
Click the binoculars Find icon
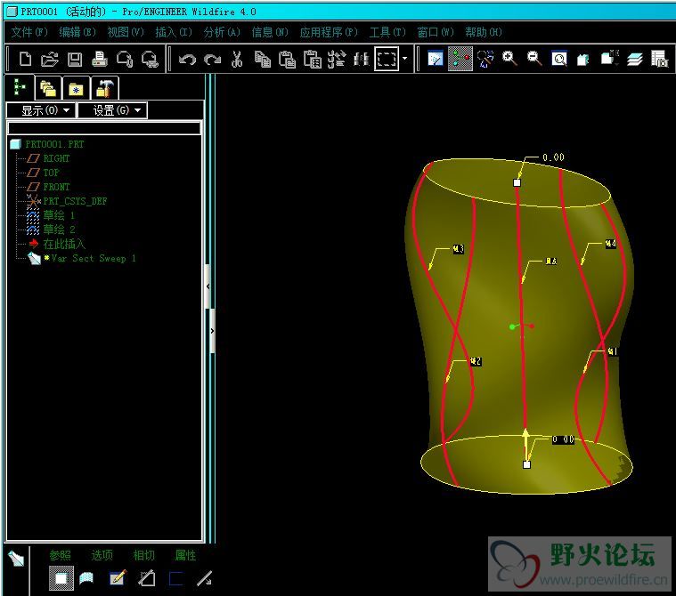tap(362, 59)
